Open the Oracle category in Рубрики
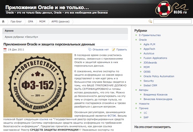 pos(143,40)
